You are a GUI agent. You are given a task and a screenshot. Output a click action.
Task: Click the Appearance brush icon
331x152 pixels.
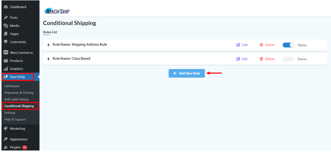(6, 139)
